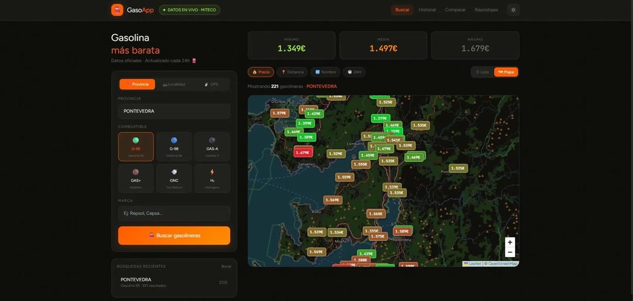This screenshot has height=301, width=633.
Task: Sort results by Distancia
Action: pyautogui.click(x=292, y=72)
